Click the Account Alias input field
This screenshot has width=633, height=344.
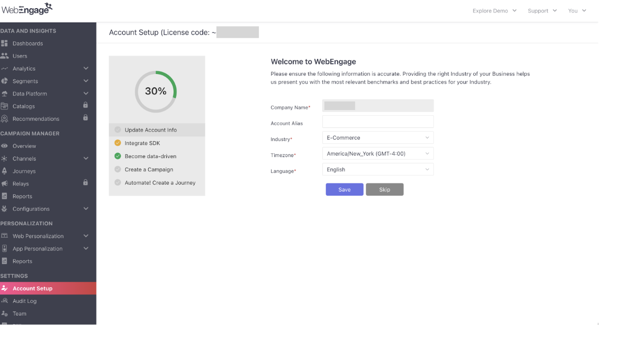[x=378, y=122]
